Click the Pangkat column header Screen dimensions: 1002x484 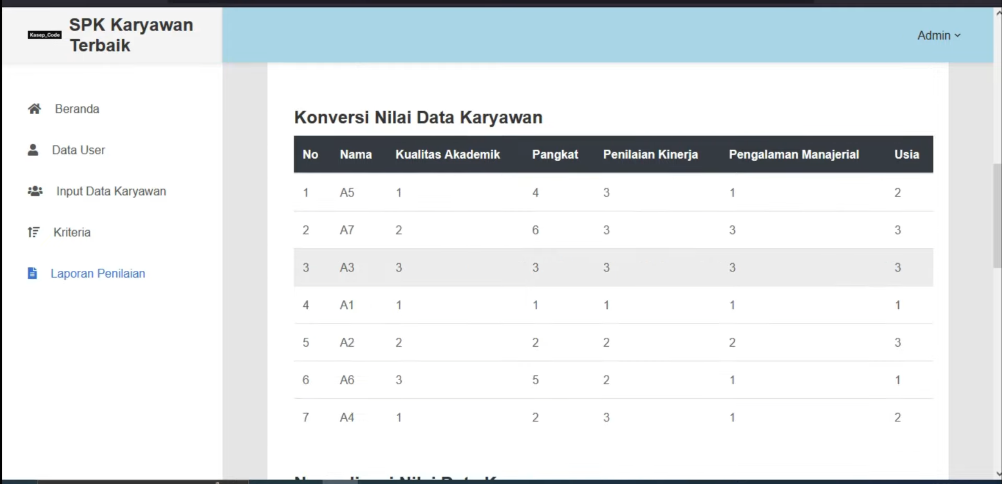[555, 154]
